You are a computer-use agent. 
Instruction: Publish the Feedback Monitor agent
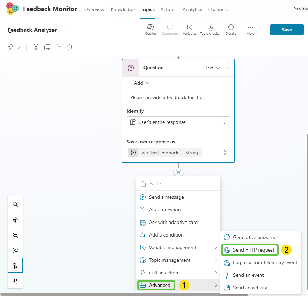click(300, 9)
